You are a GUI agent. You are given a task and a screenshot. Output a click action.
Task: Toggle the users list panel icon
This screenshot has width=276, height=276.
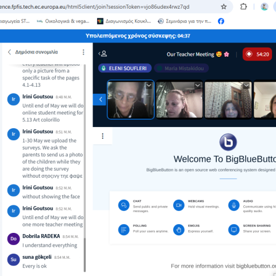(x=103, y=53)
